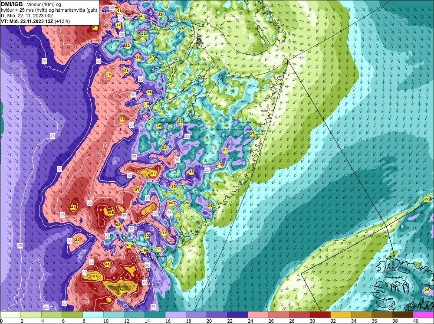Click the color scale number 8
Image resolution: width=434 pixels, height=324 pixels.
coord(84,321)
